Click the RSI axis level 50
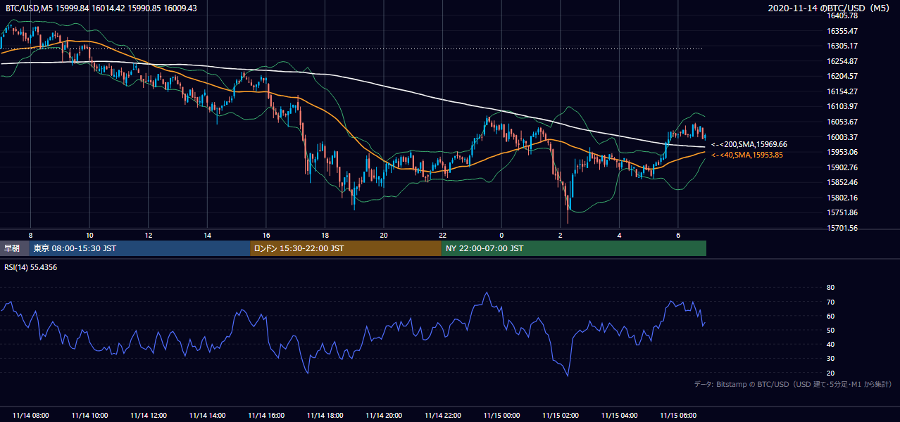This screenshot has width=900, height=422. (830, 330)
